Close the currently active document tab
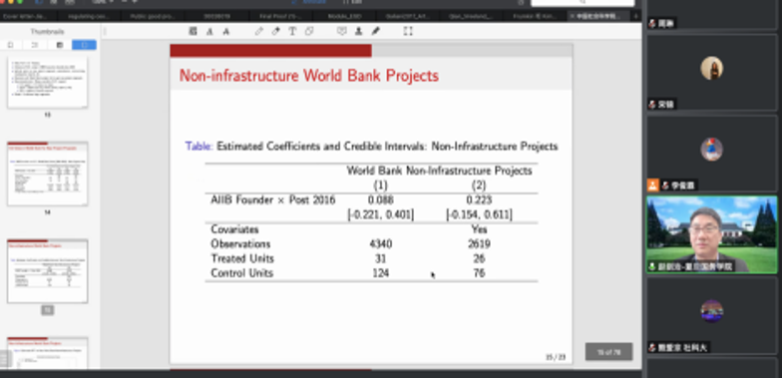Image resolution: width=782 pixels, height=379 pixels. pyautogui.click(x=573, y=16)
